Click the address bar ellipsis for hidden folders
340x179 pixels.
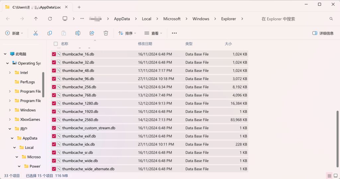pyautogui.click(x=82, y=19)
